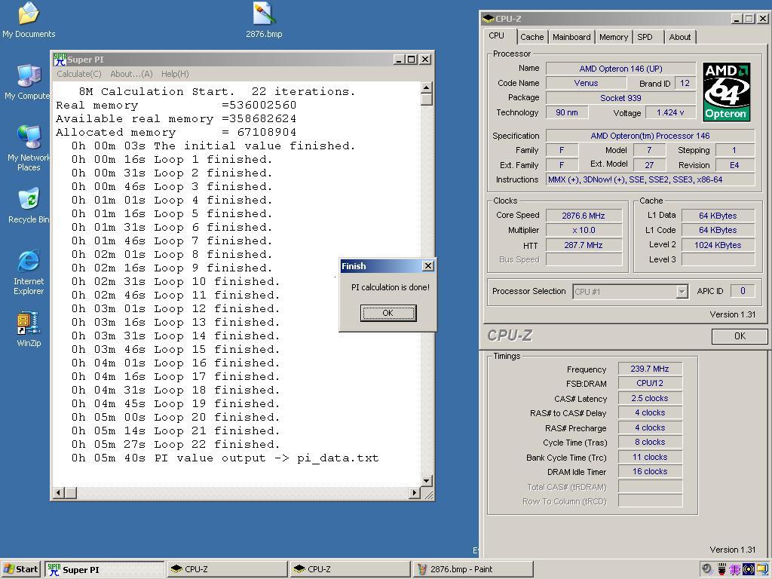The height and width of the screenshot is (579, 772).
Task: Select the 2876.bmp file icon on desktop
Action: click(x=264, y=14)
